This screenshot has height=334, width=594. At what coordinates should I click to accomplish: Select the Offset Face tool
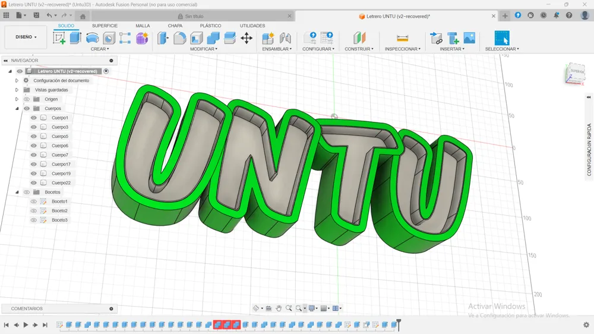click(229, 38)
